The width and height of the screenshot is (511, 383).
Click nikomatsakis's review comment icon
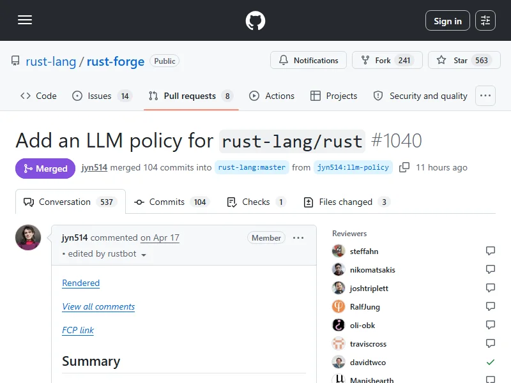point(490,269)
